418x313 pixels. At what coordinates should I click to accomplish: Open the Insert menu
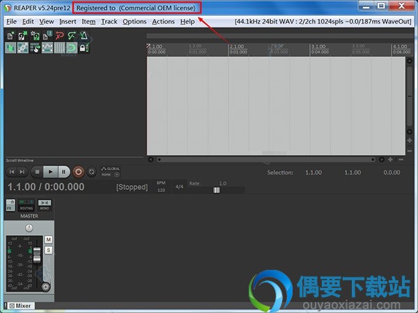point(68,22)
